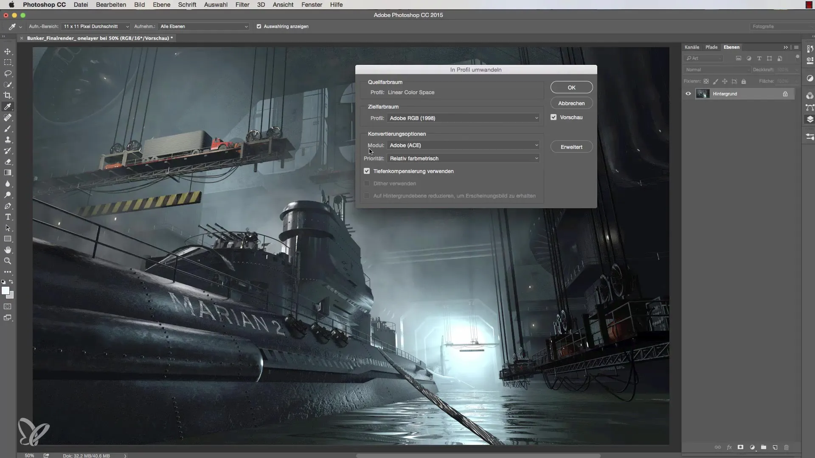Select the Lasso tool
Image resolution: width=815 pixels, height=458 pixels.
8,73
